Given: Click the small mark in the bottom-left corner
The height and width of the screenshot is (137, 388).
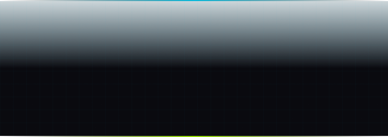Looking at the screenshot, I should [1, 136].
